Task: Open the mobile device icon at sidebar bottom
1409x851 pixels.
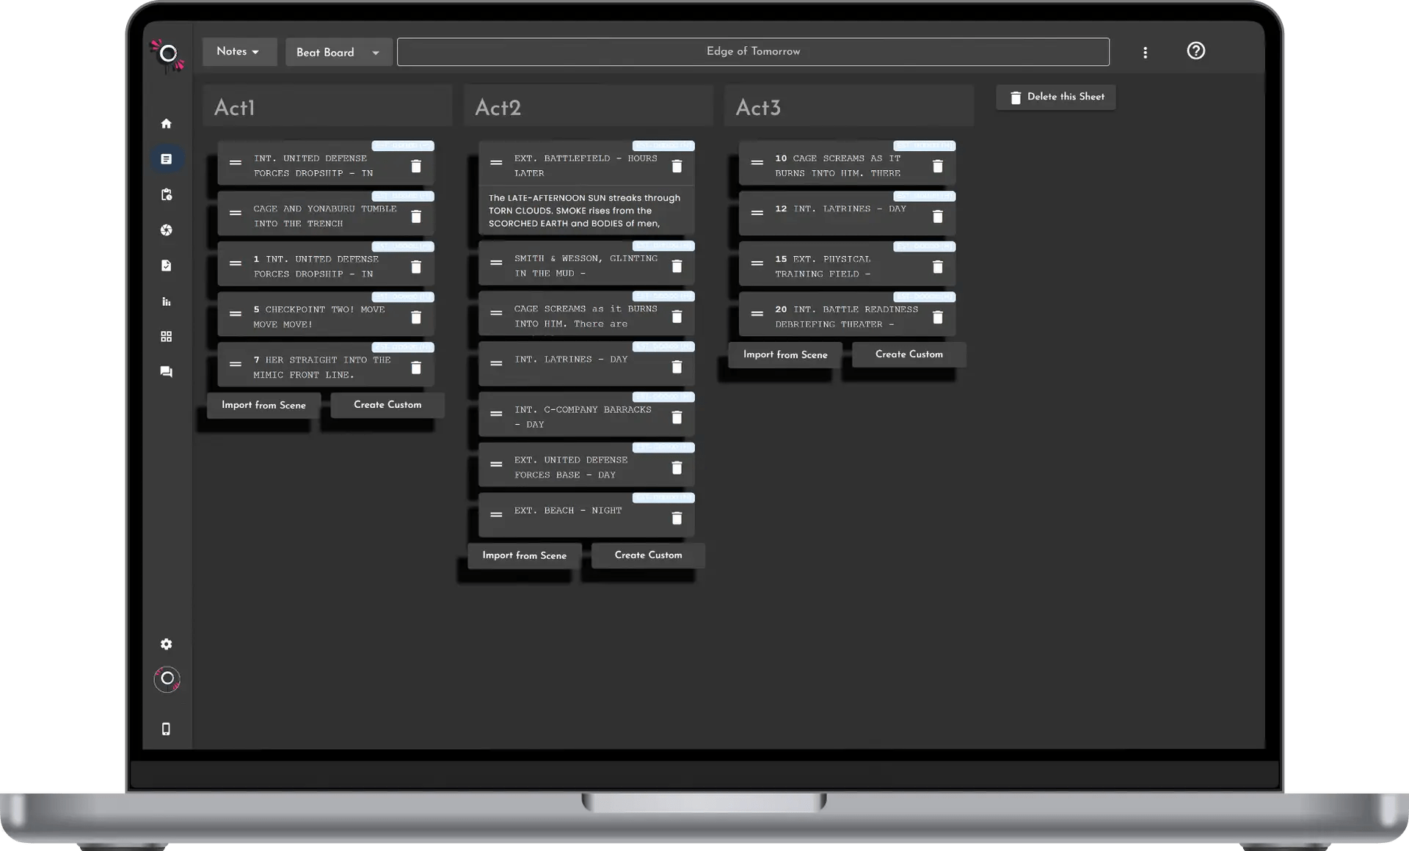Action: (167, 728)
